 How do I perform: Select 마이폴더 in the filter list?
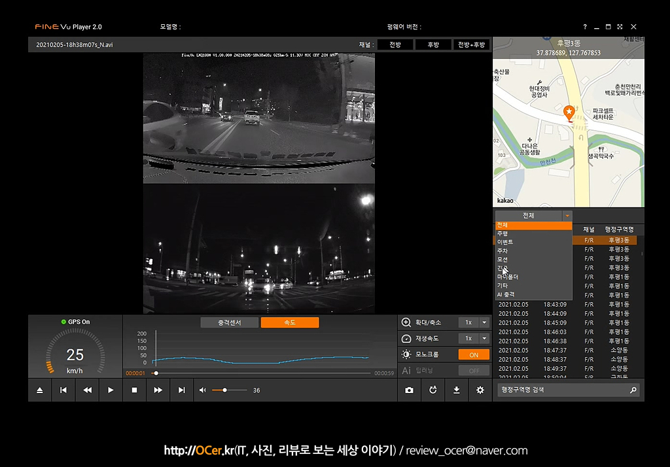tap(533, 277)
